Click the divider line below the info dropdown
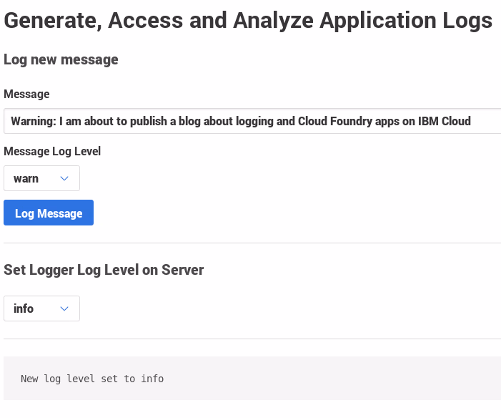Screen dimensions: 501x418 point(252,339)
